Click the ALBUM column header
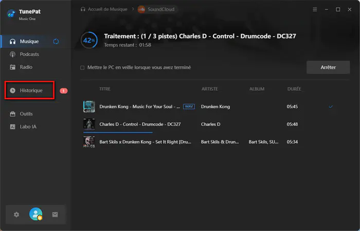This screenshot has width=360, height=231. 257,89
